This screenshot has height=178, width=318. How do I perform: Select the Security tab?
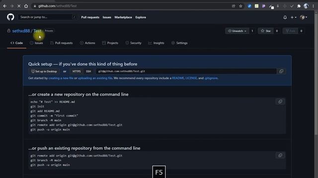pyautogui.click(x=134, y=43)
